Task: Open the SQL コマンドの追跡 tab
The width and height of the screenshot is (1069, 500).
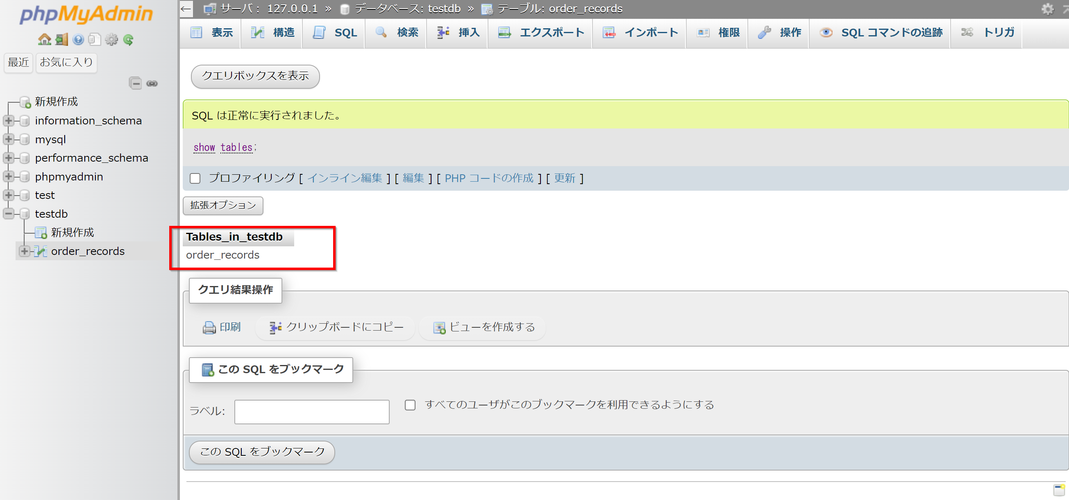Action: coord(880,33)
